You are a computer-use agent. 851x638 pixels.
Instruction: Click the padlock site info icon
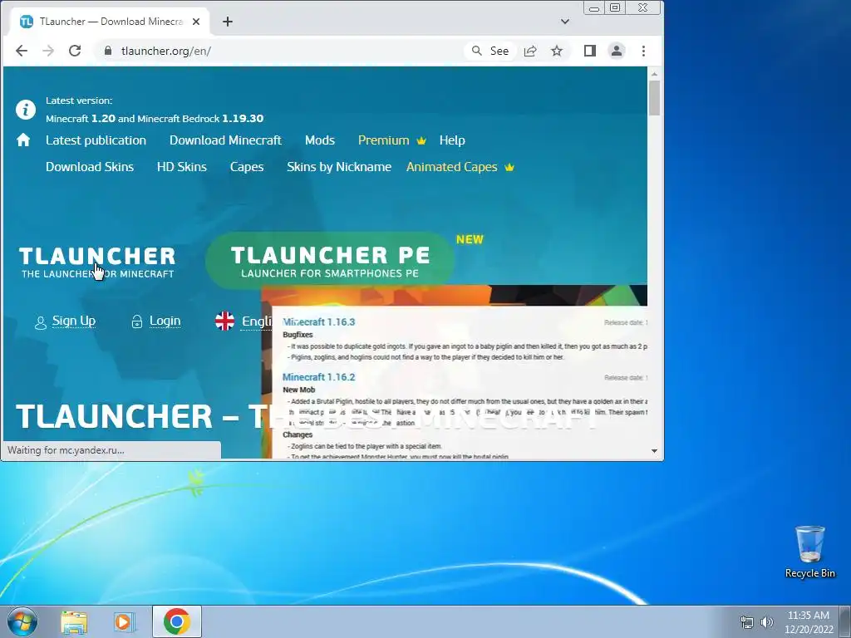tap(108, 51)
